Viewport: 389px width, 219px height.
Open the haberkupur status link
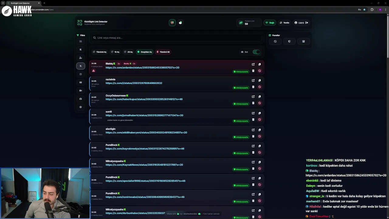tap(144, 99)
